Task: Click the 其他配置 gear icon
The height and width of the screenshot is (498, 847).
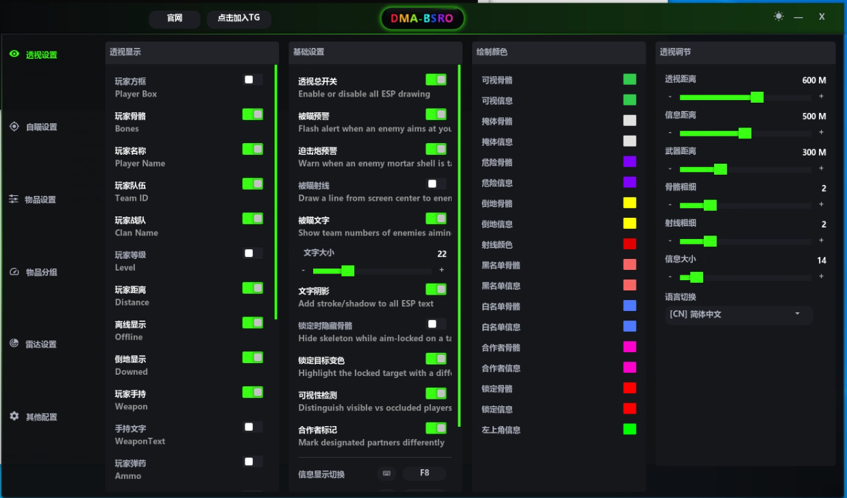Action: [14, 416]
